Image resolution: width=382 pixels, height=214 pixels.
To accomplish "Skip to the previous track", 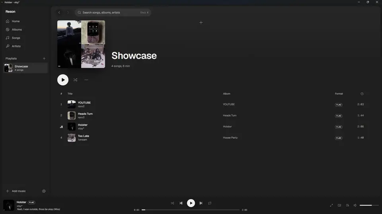I will click(x=181, y=203).
